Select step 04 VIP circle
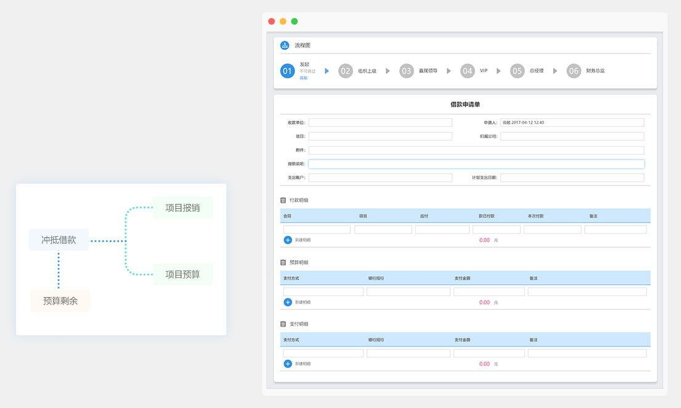The image size is (681, 408). (468, 71)
